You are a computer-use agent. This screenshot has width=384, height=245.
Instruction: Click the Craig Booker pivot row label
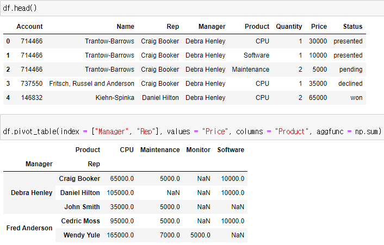click(x=79, y=179)
